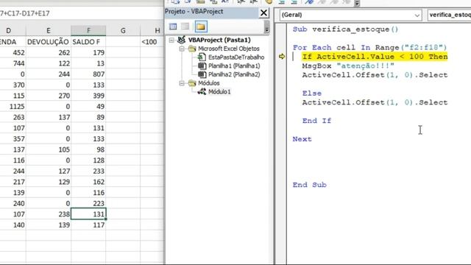Click the End Sub line
471x265 pixels.
(x=309, y=185)
